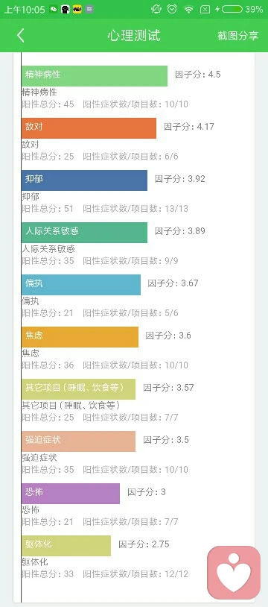Select the green 精神病性 bar

click(95, 76)
